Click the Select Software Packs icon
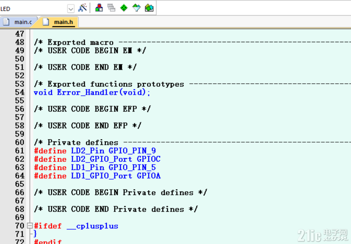The image size is (351, 244). pyautogui.click(x=136, y=8)
